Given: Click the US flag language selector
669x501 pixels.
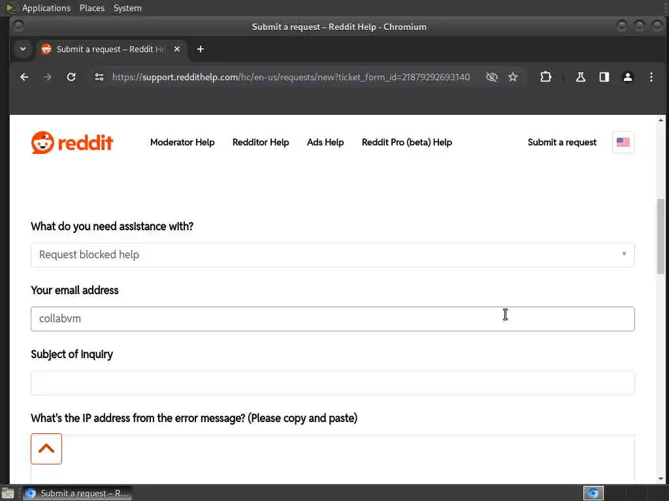Looking at the screenshot, I should pyautogui.click(x=623, y=142).
